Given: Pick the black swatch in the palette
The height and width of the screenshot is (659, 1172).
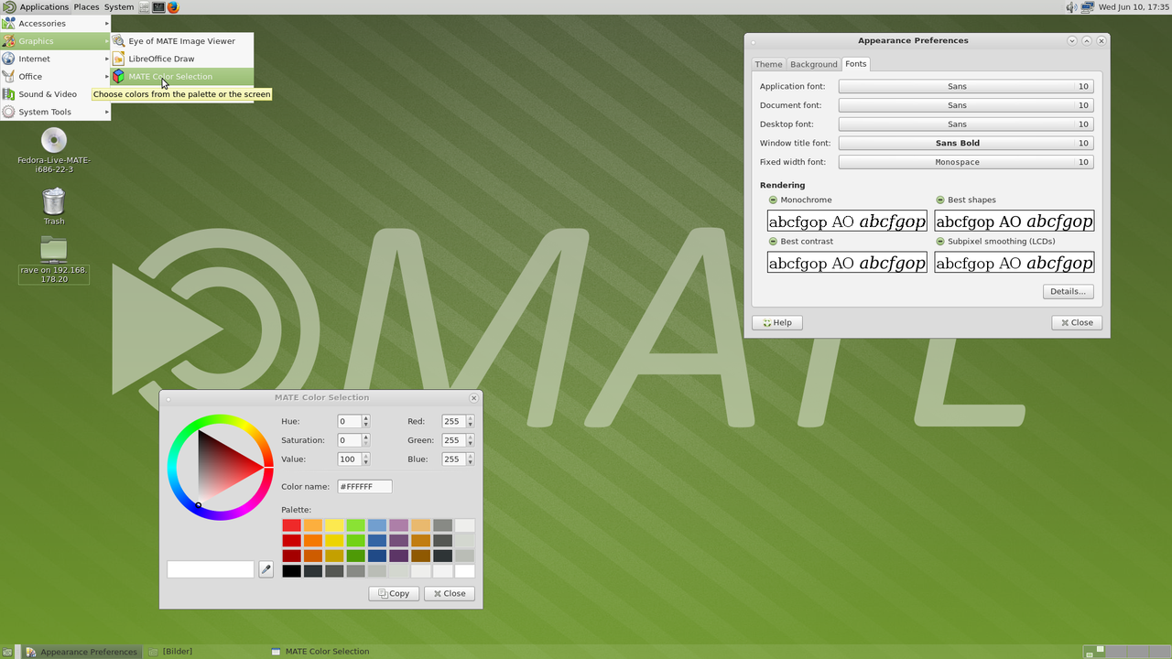Looking at the screenshot, I should click(x=291, y=571).
